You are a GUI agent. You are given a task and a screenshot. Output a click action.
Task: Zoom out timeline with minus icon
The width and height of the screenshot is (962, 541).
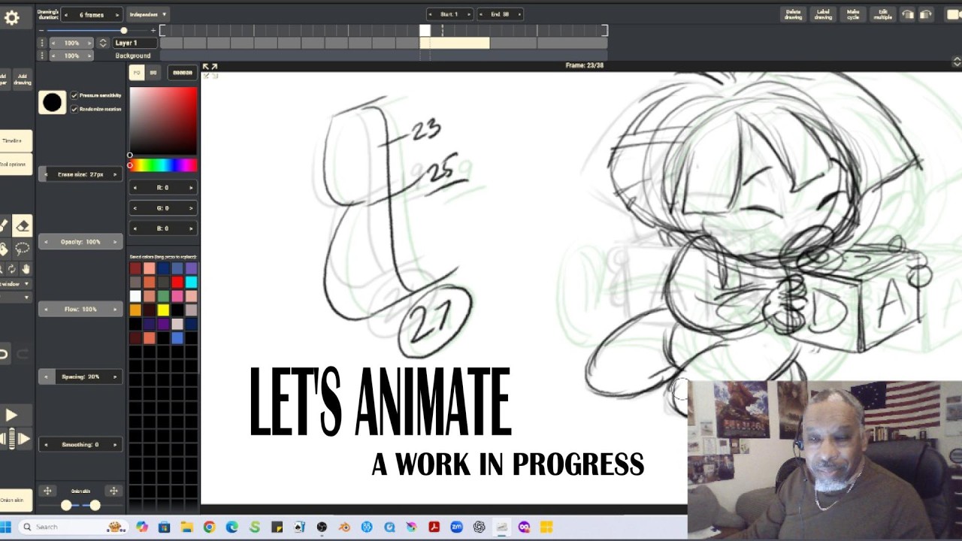click(x=42, y=30)
